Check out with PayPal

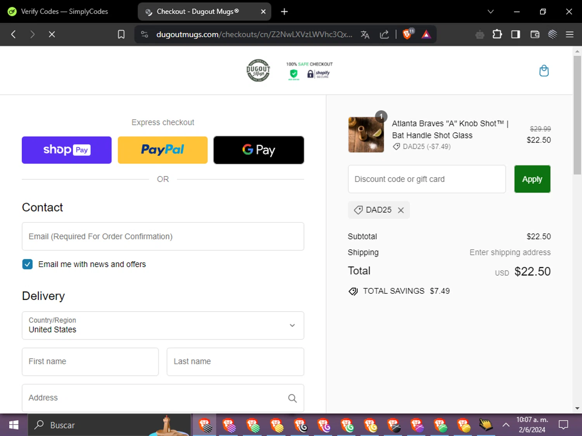point(163,150)
